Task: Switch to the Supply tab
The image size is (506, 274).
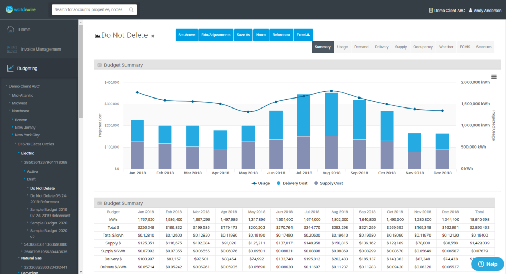Action: (x=401, y=47)
